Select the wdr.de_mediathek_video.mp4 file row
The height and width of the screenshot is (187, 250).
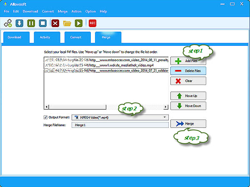[x=106, y=65]
